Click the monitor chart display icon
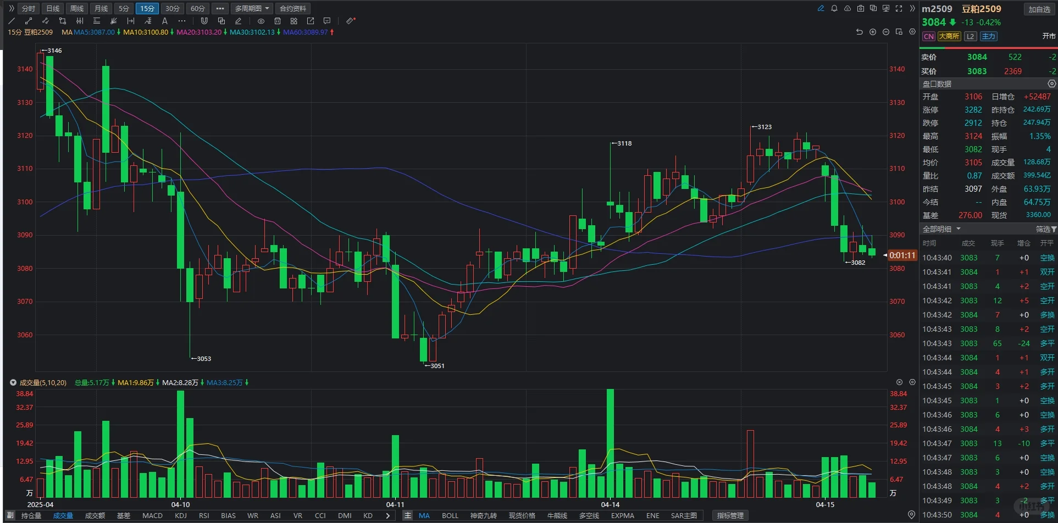Viewport: 1058px width, 523px height. [886, 8]
